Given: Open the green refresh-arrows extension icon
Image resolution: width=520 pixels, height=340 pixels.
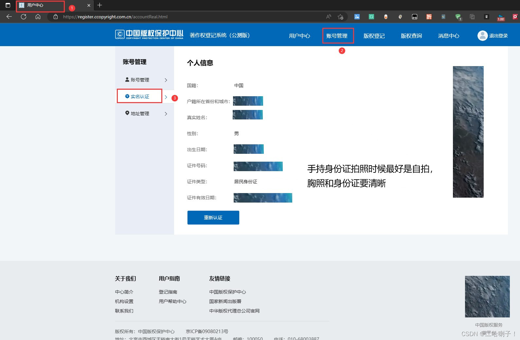Looking at the screenshot, I should pyautogui.click(x=371, y=17).
